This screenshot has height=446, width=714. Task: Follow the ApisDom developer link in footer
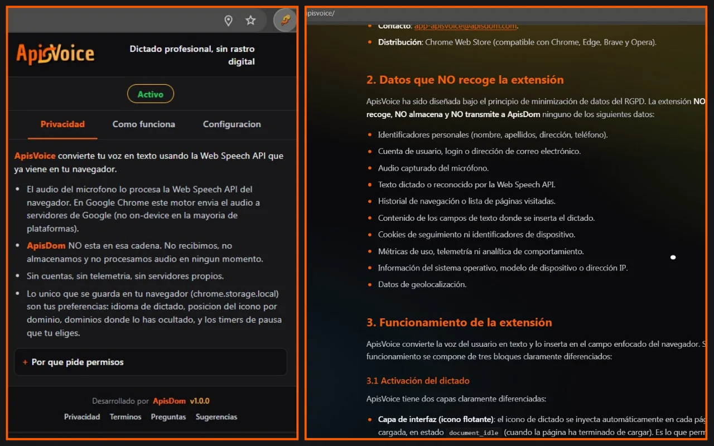[x=170, y=401]
